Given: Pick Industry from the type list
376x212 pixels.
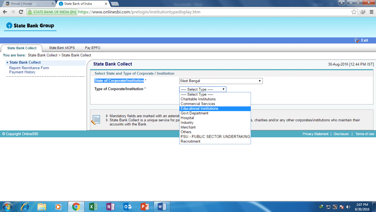Looking at the screenshot, I should tap(215, 122).
